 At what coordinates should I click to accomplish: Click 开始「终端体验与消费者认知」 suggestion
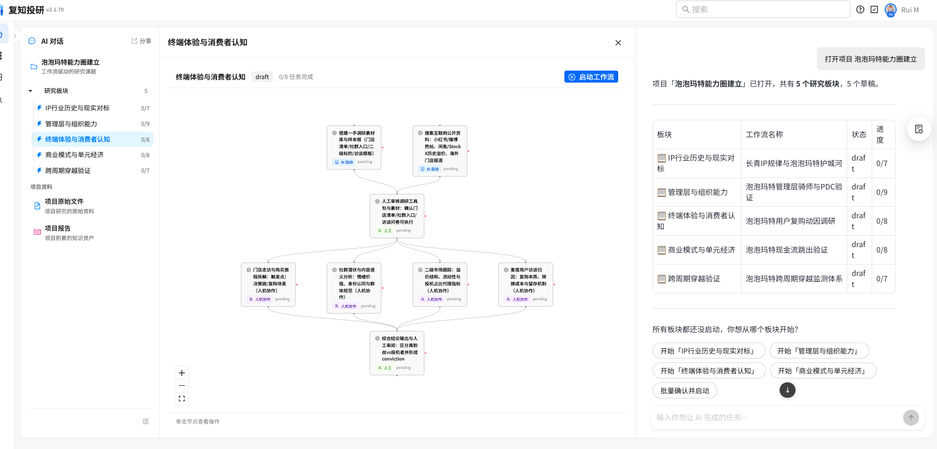[x=709, y=370]
